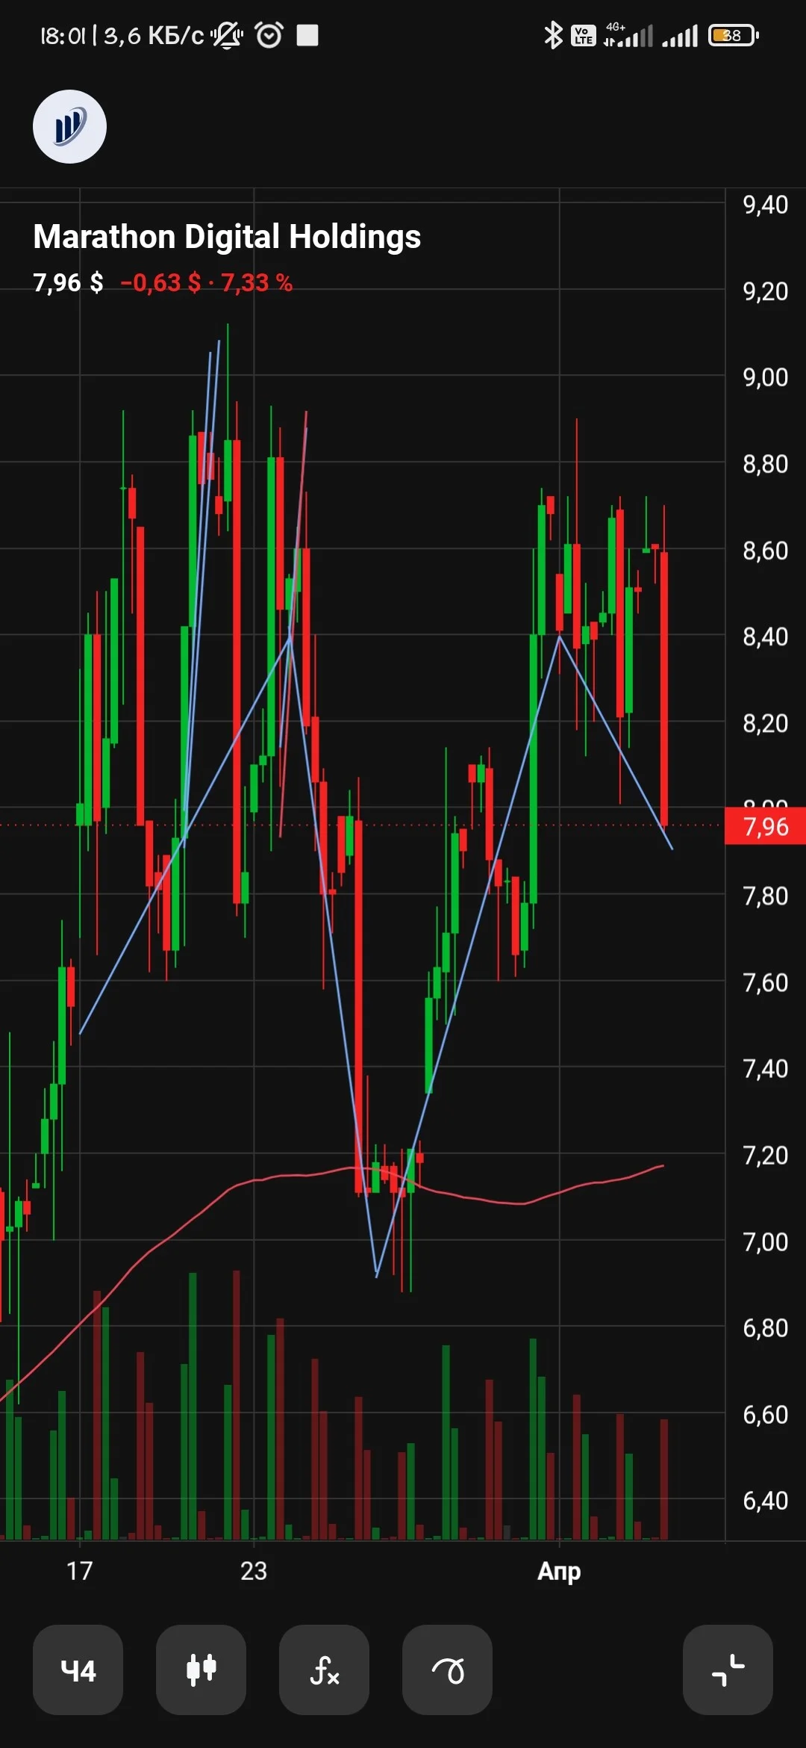
Task: Tap the VoLTE icon in status bar
Action: (583, 35)
